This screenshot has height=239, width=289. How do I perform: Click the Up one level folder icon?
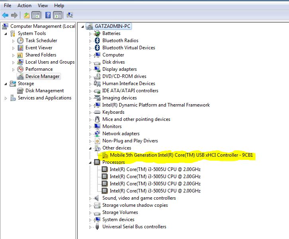tap(27, 15)
